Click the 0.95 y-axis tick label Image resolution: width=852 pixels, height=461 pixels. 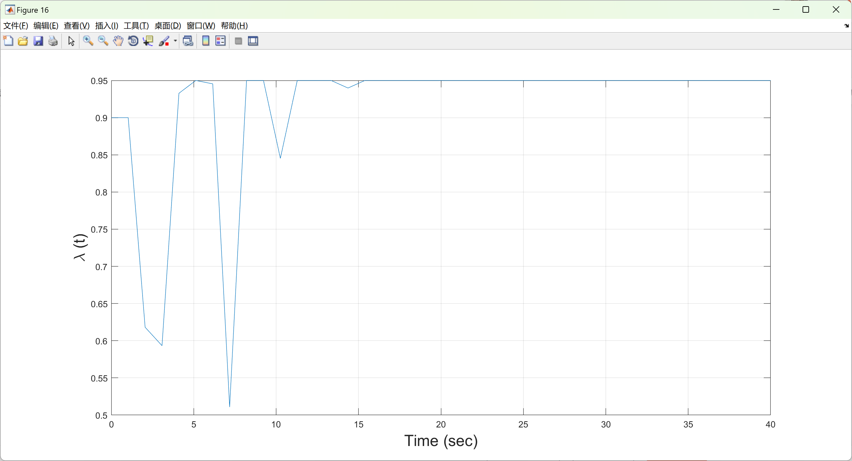[x=99, y=81]
